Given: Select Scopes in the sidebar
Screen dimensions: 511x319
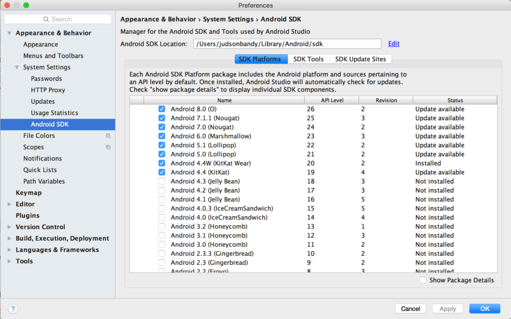Looking at the screenshot, I should click(33, 147).
